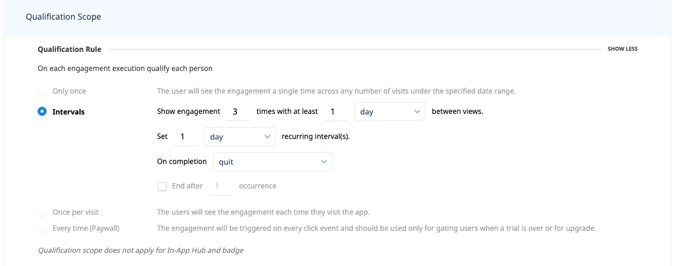Click the Set recurring interval number field

click(185, 137)
